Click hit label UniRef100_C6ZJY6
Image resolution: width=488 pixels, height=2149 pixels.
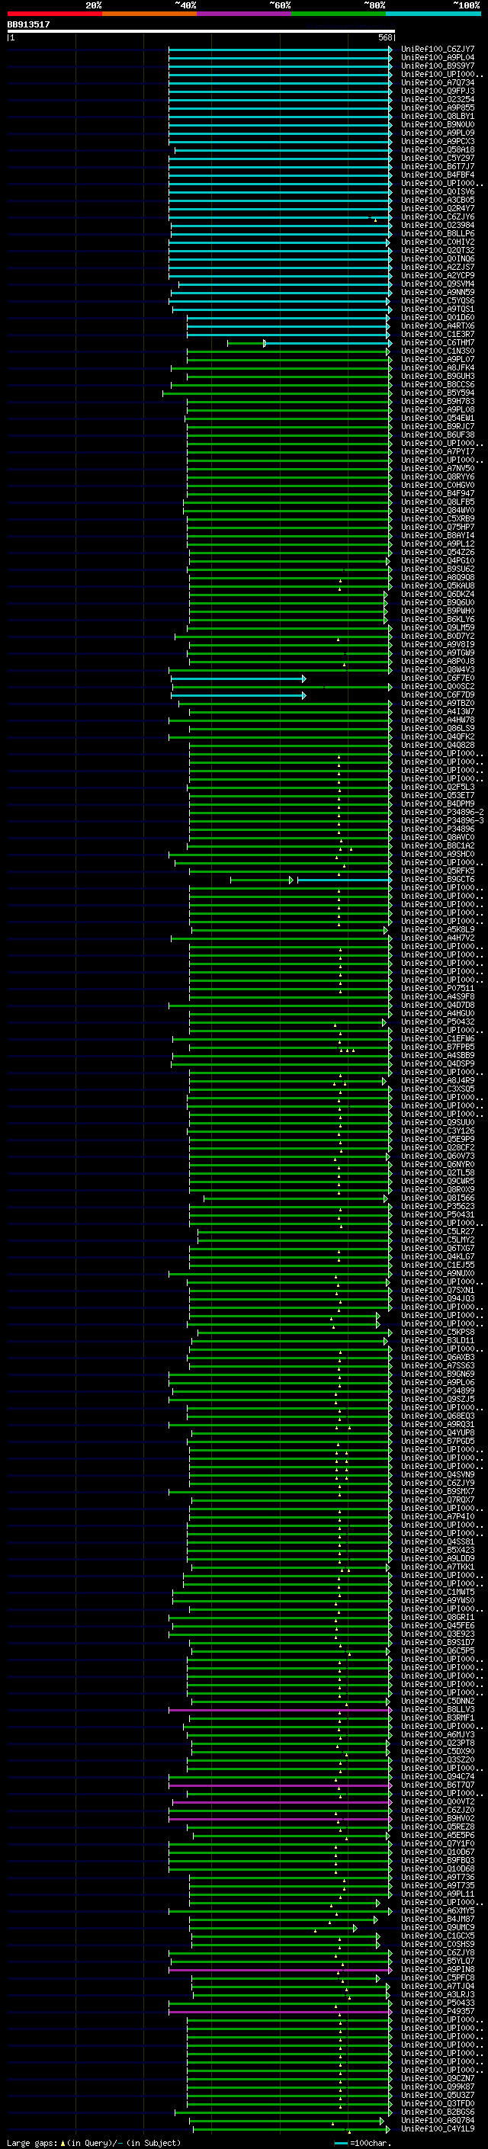(437, 217)
